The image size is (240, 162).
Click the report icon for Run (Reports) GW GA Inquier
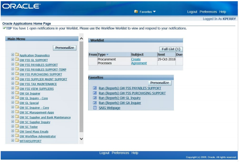pyautogui.click(x=95, y=103)
